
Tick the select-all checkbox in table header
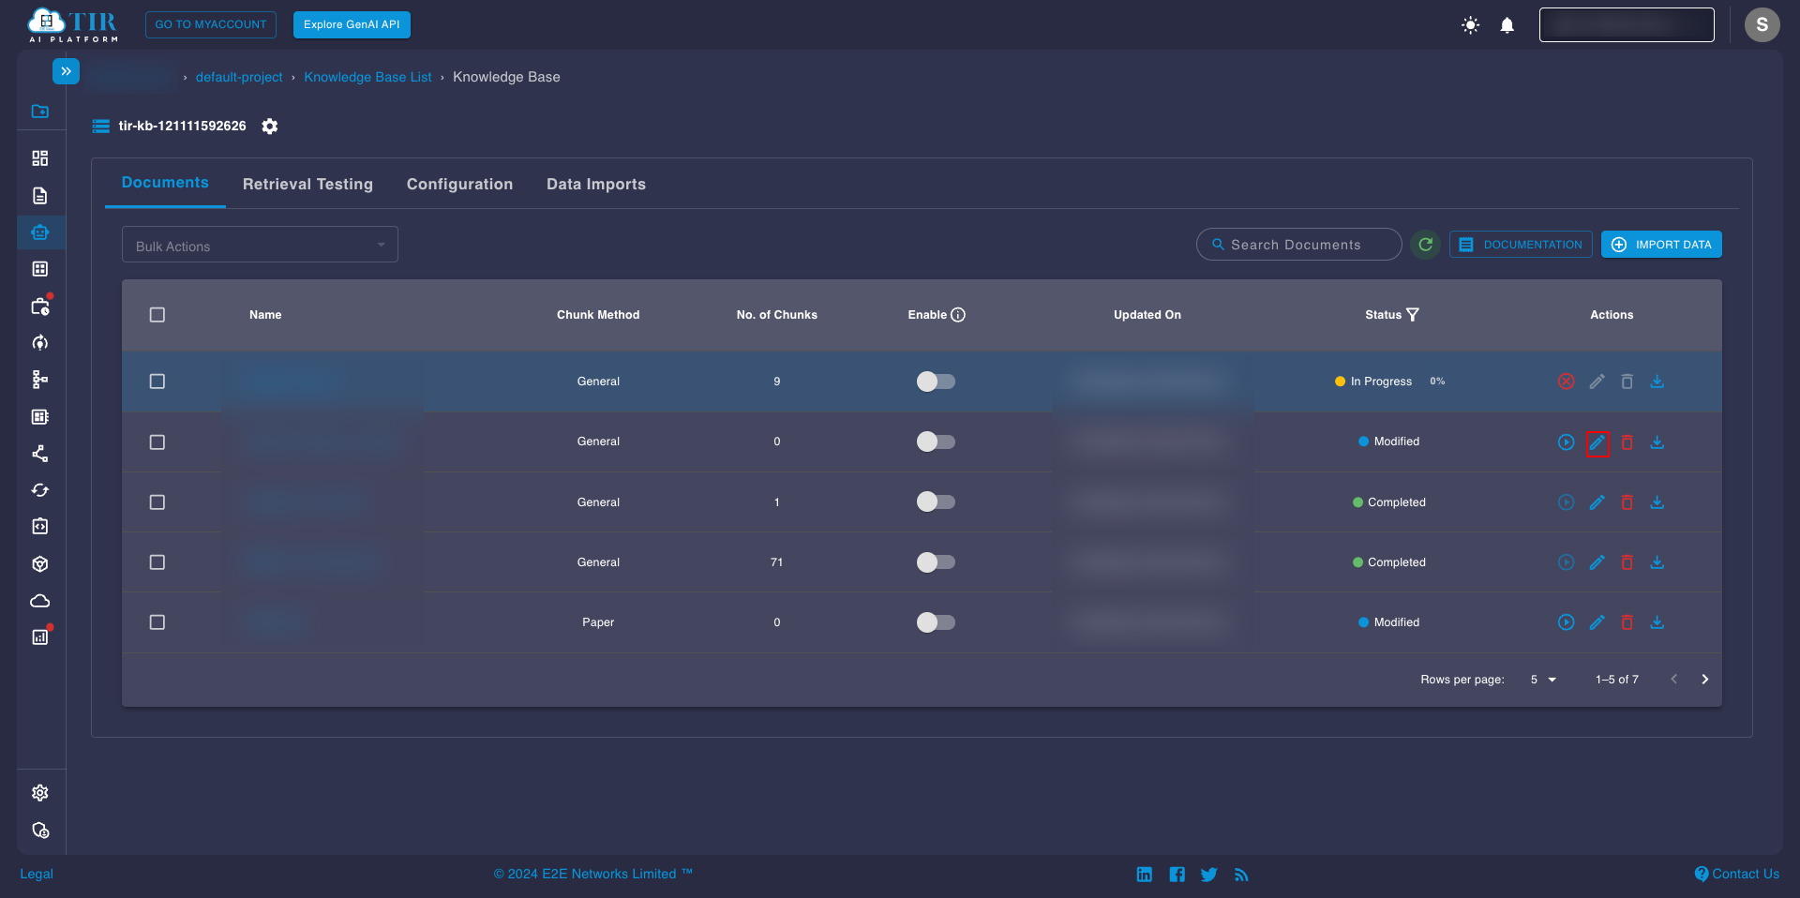[157, 315]
